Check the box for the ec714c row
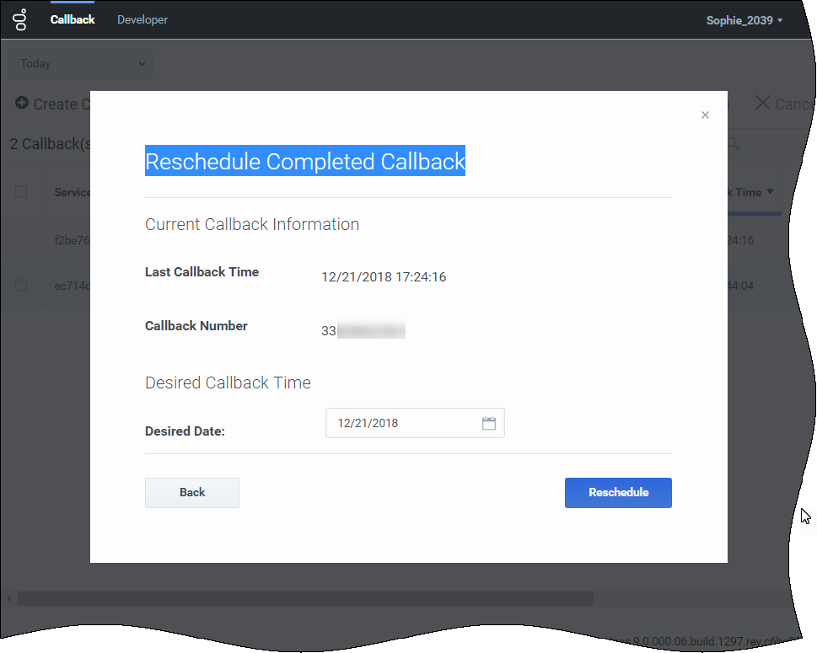This screenshot has width=817, height=653. tap(21, 285)
